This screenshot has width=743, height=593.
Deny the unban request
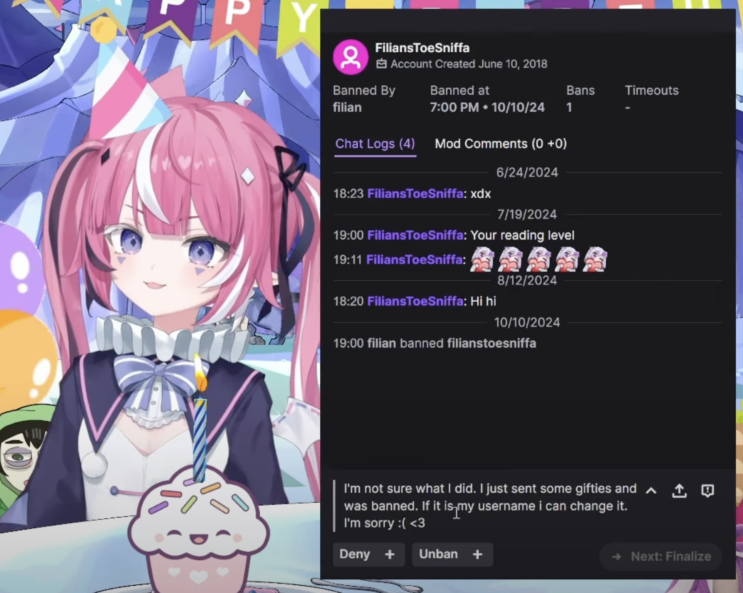355,554
